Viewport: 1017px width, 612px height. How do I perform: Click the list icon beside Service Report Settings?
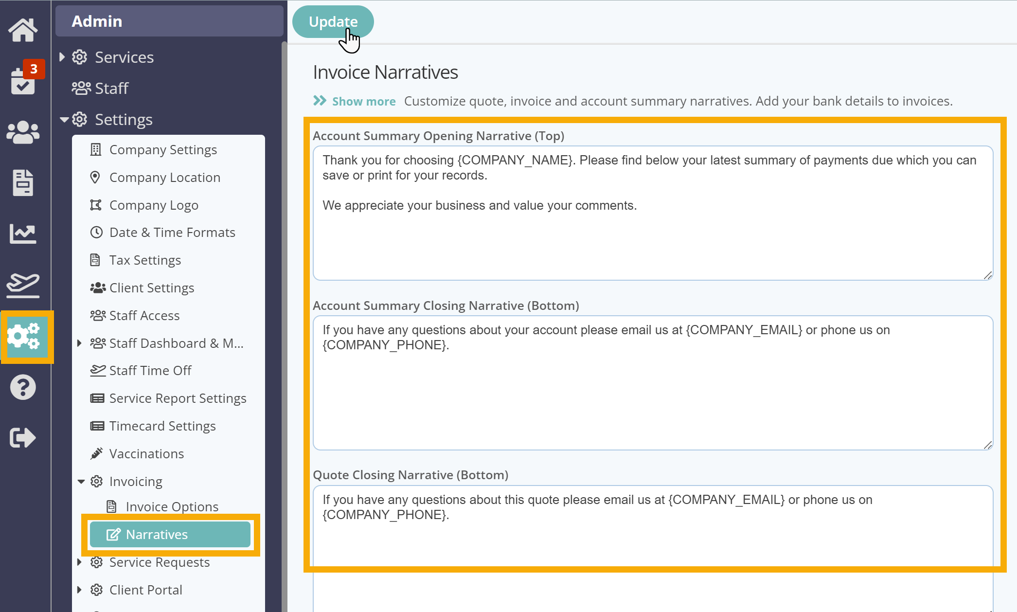click(x=97, y=398)
